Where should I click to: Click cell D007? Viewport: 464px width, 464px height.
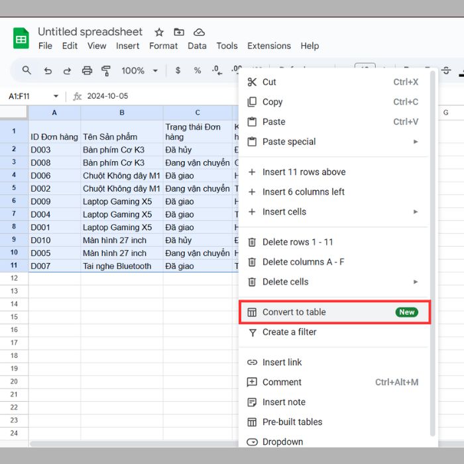[54, 266]
